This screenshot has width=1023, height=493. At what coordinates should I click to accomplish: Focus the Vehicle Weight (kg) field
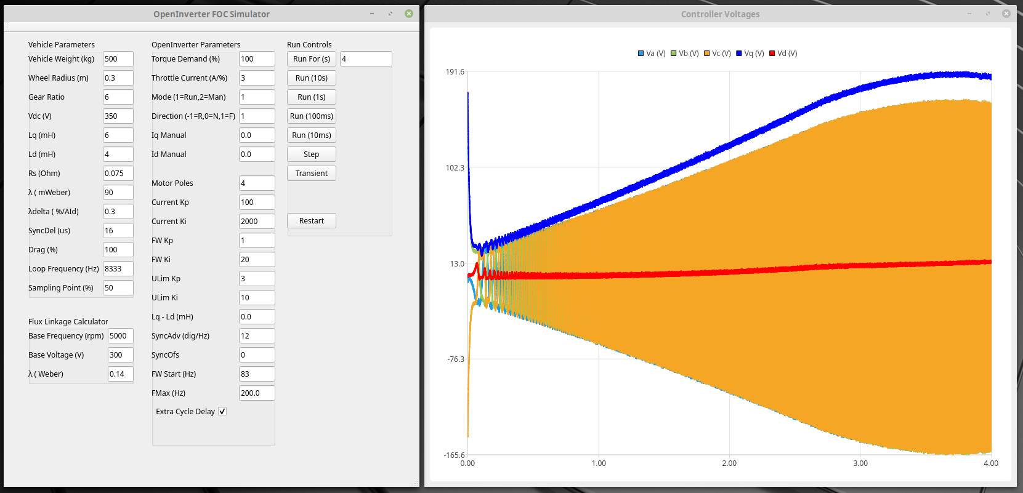(118, 59)
